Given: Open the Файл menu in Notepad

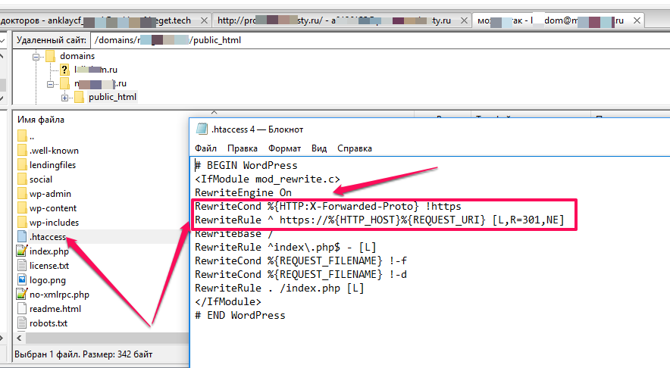Looking at the screenshot, I should click(x=205, y=148).
